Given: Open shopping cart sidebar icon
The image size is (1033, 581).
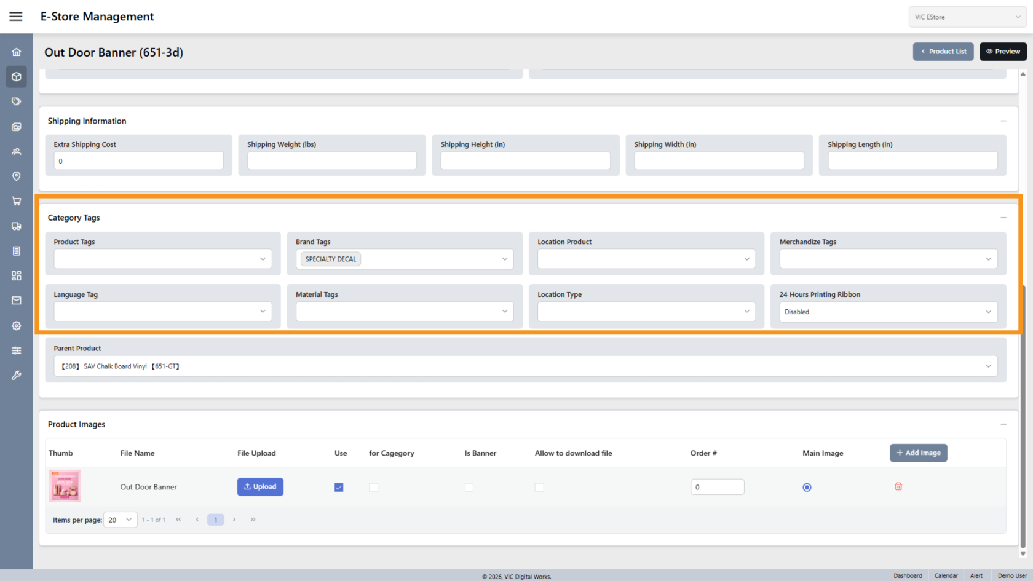Looking at the screenshot, I should (17, 201).
